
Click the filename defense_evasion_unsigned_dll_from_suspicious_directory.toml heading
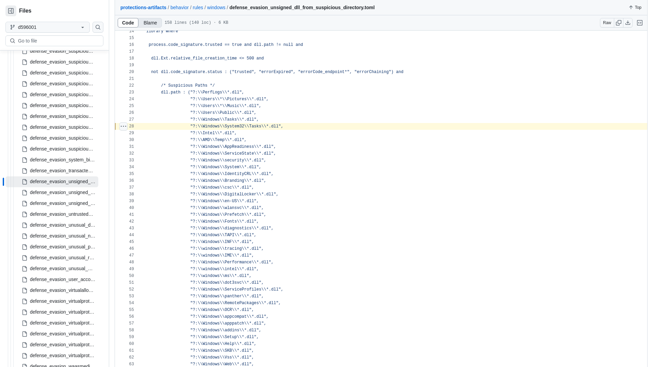click(x=302, y=7)
